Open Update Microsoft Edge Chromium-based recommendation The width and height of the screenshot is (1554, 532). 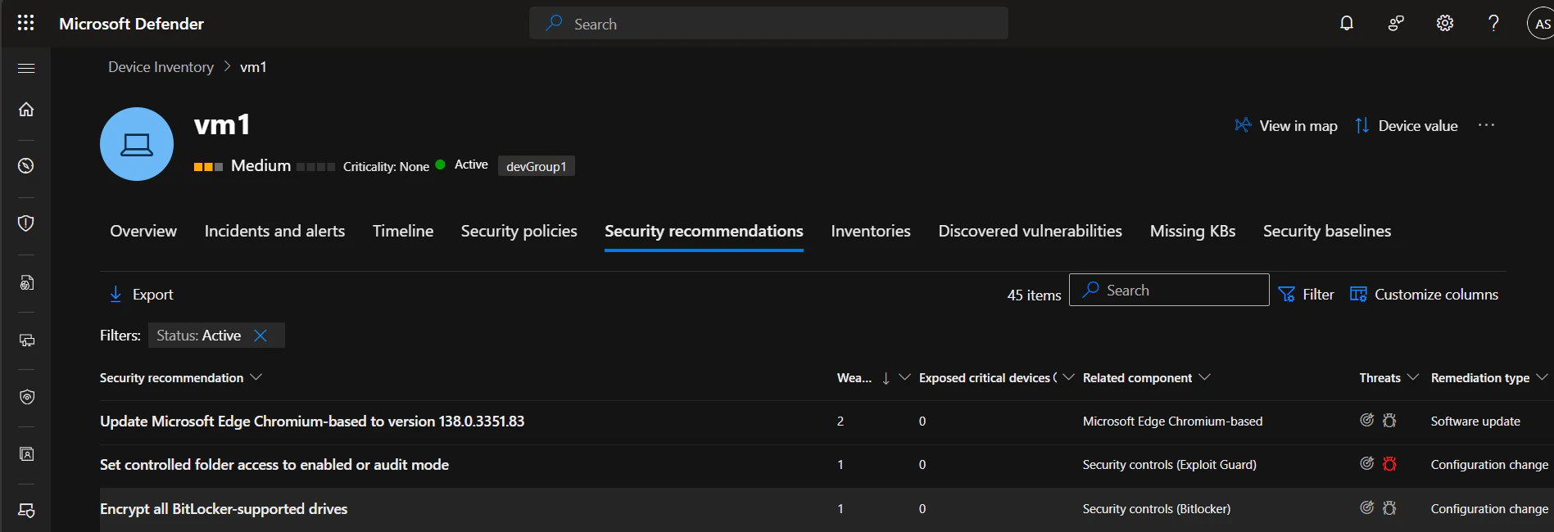(312, 421)
